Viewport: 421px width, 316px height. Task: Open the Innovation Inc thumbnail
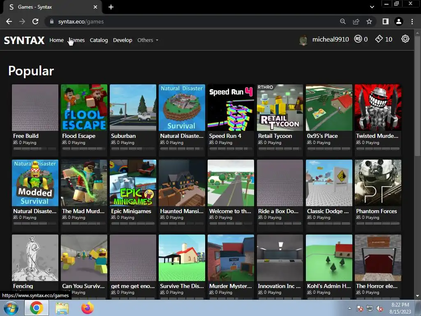point(280,258)
